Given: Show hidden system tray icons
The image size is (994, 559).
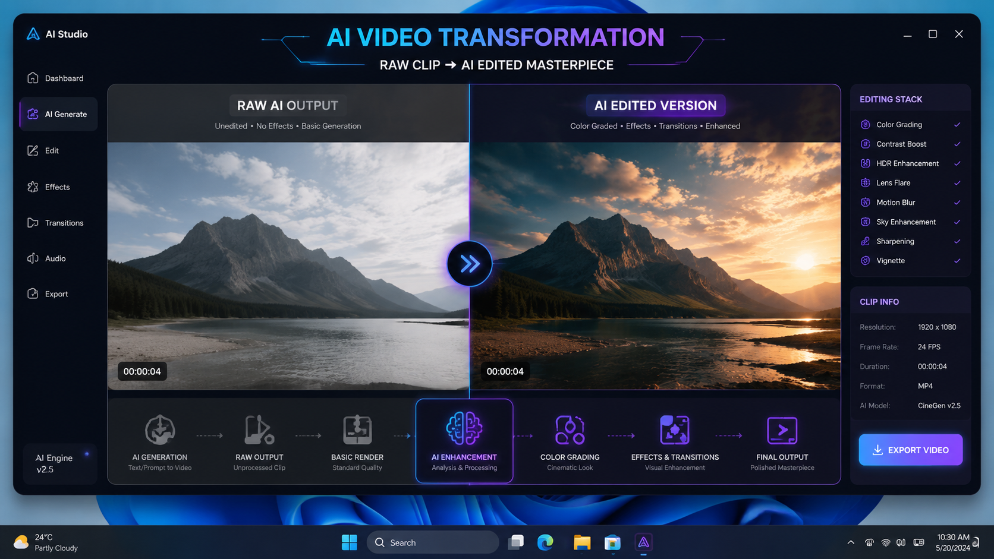Looking at the screenshot, I should [x=851, y=542].
